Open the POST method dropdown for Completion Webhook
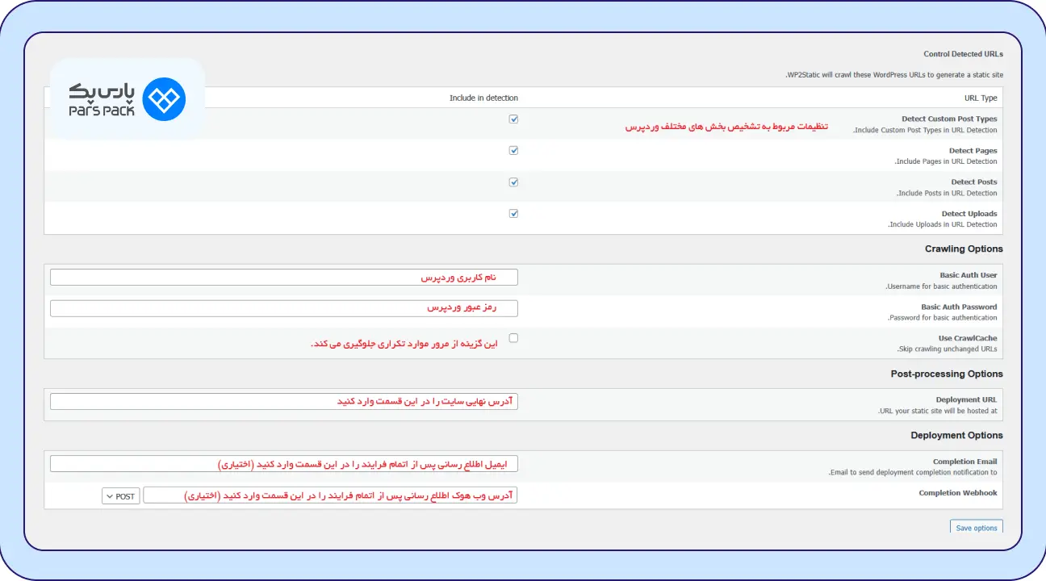The height and width of the screenshot is (581, 1046). 119,495
